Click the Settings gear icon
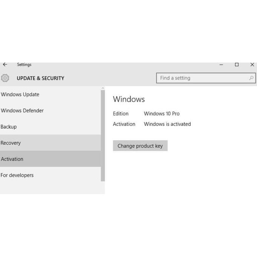 pos(5,78)
